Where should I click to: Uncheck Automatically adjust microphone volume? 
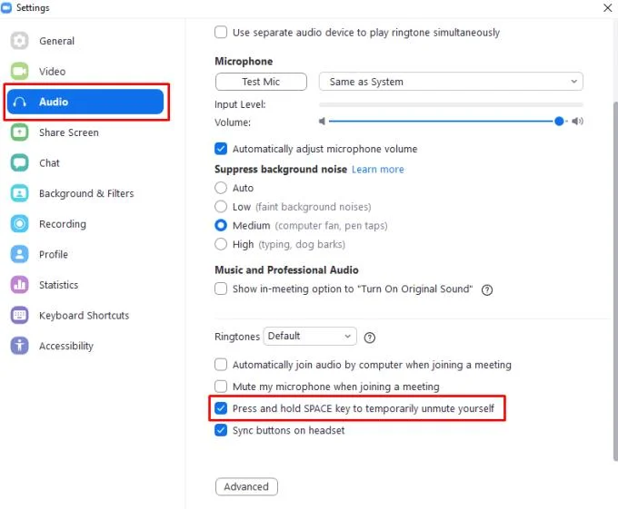(221, 149)
